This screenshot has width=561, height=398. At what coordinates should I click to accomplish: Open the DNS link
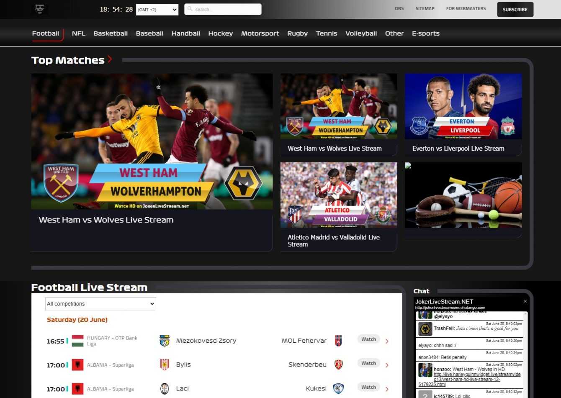pos(399,8)
